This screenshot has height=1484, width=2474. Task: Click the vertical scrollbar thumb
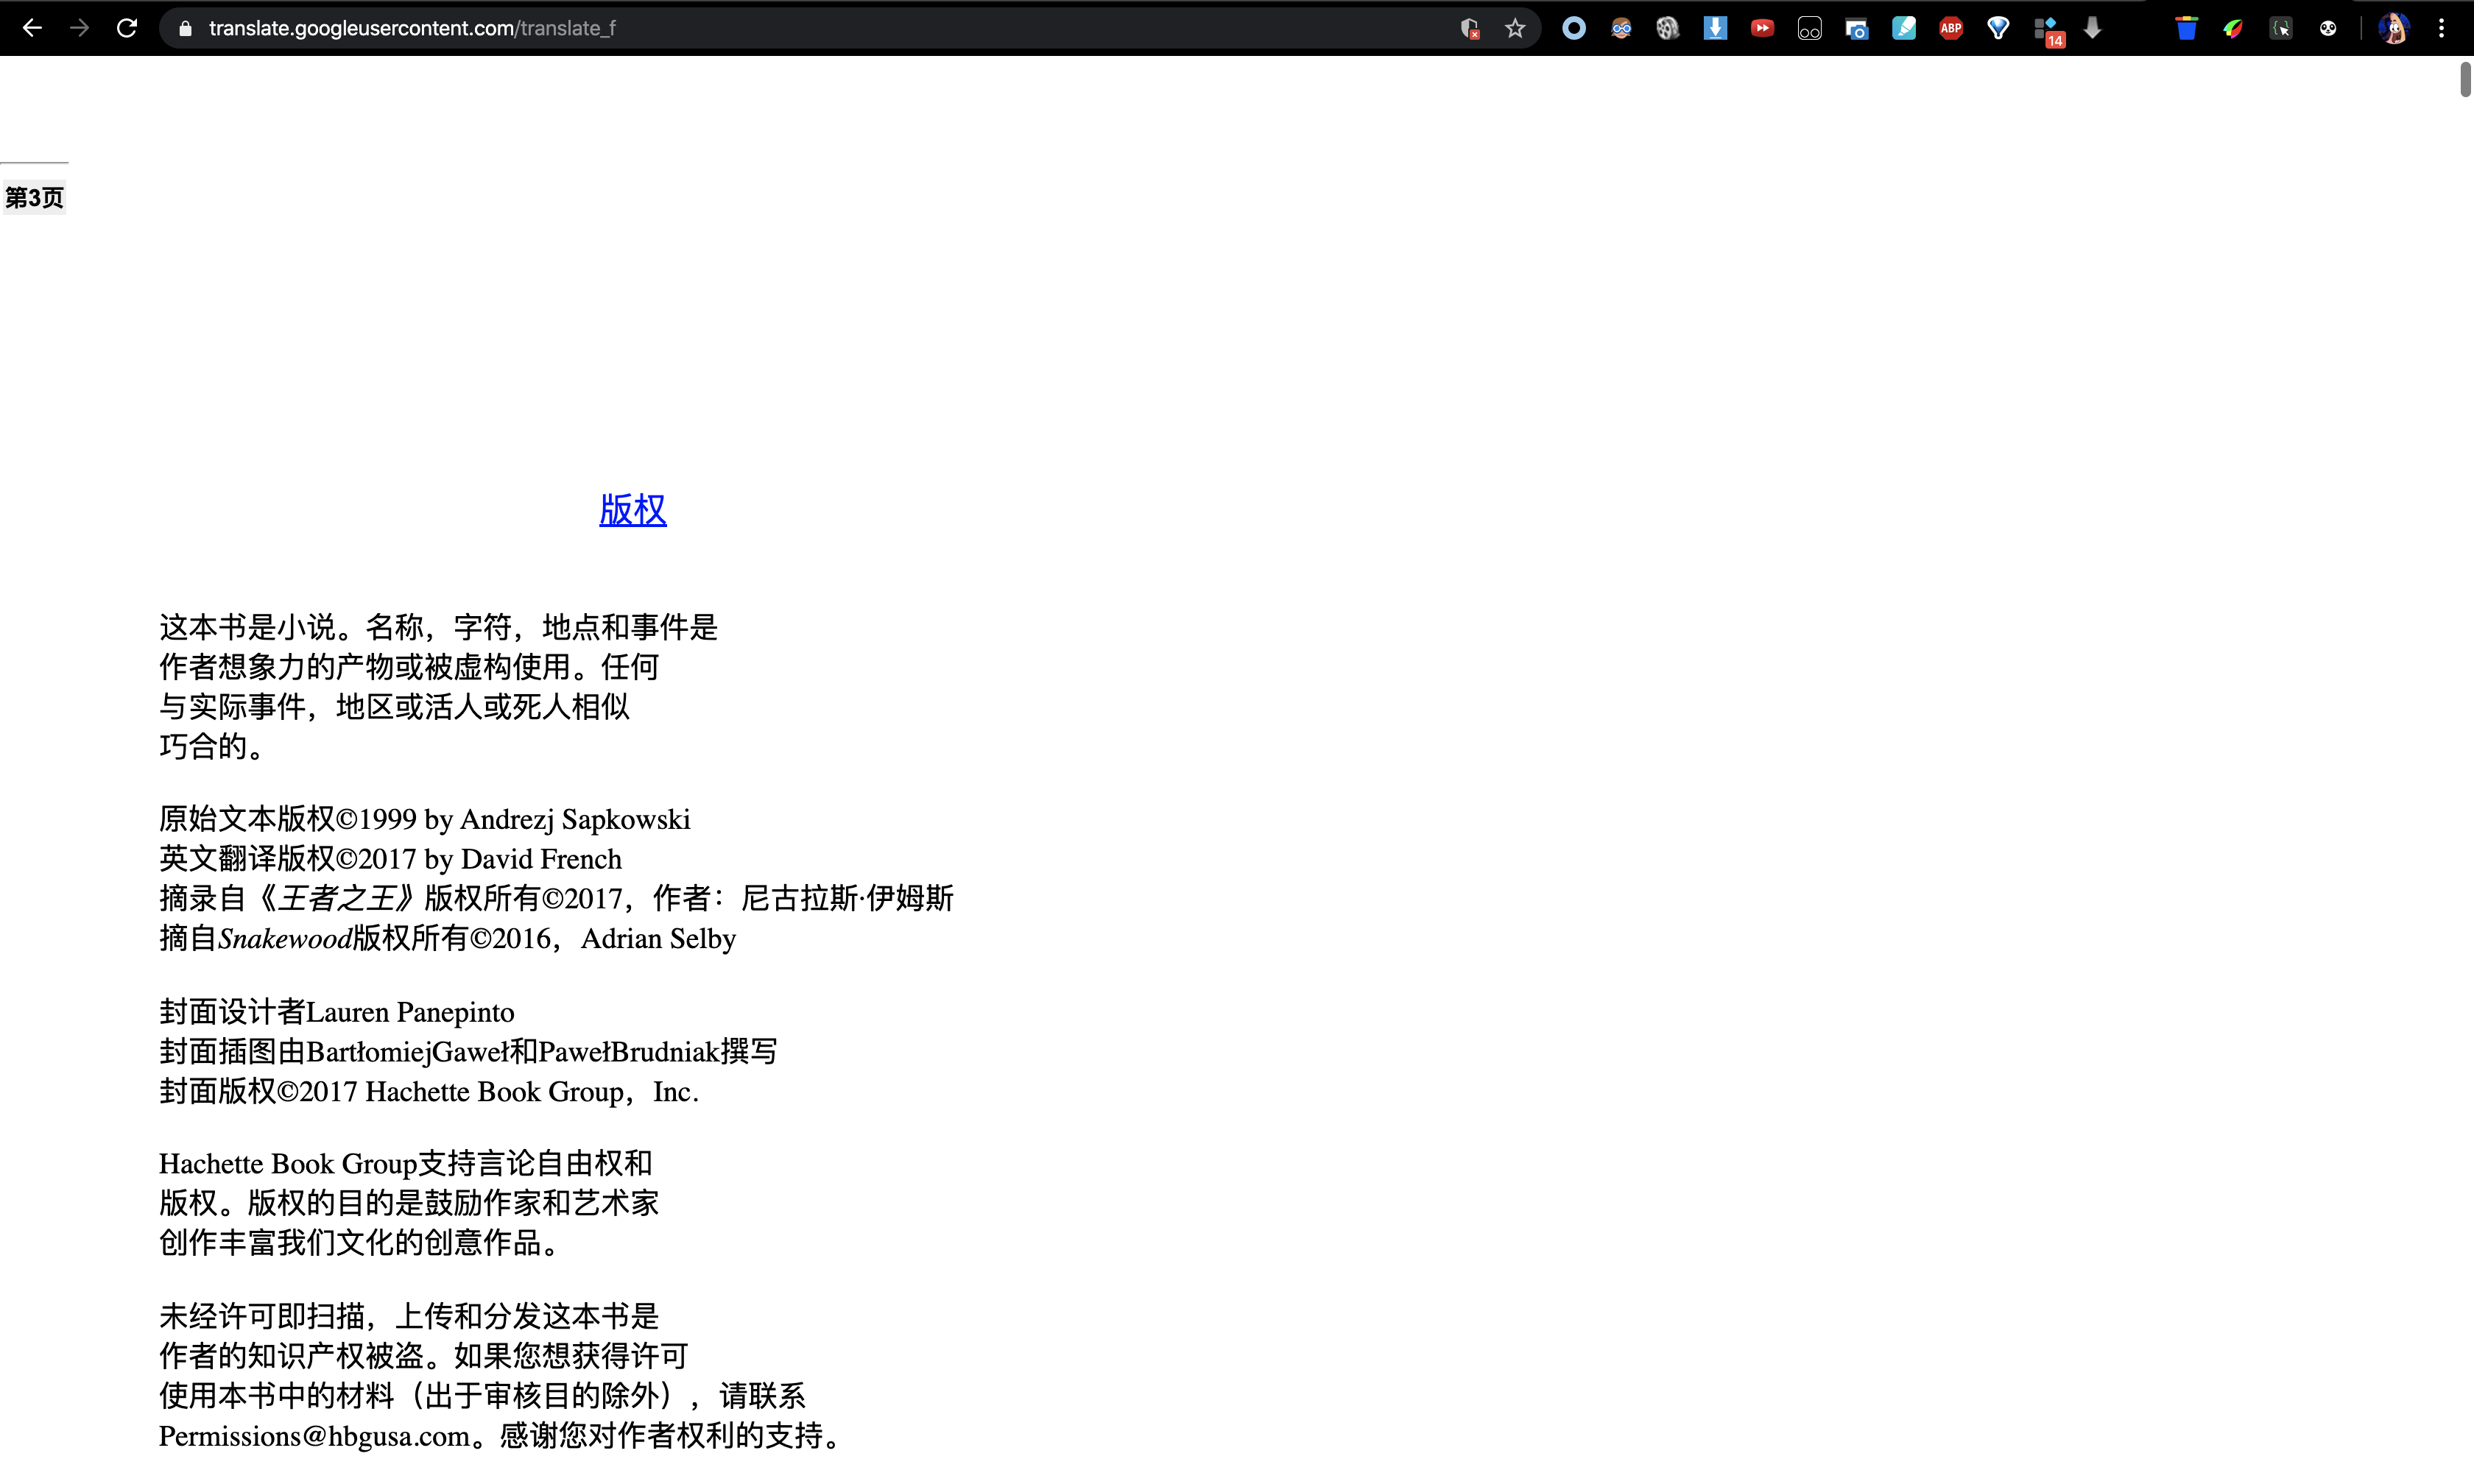tap(2465, 80)
